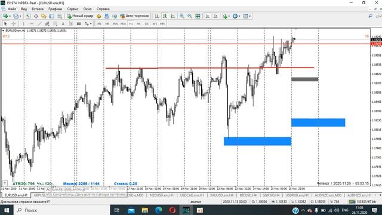382x215 pixels.
Task: Open the 'Вид' menu
Action: 24,9
